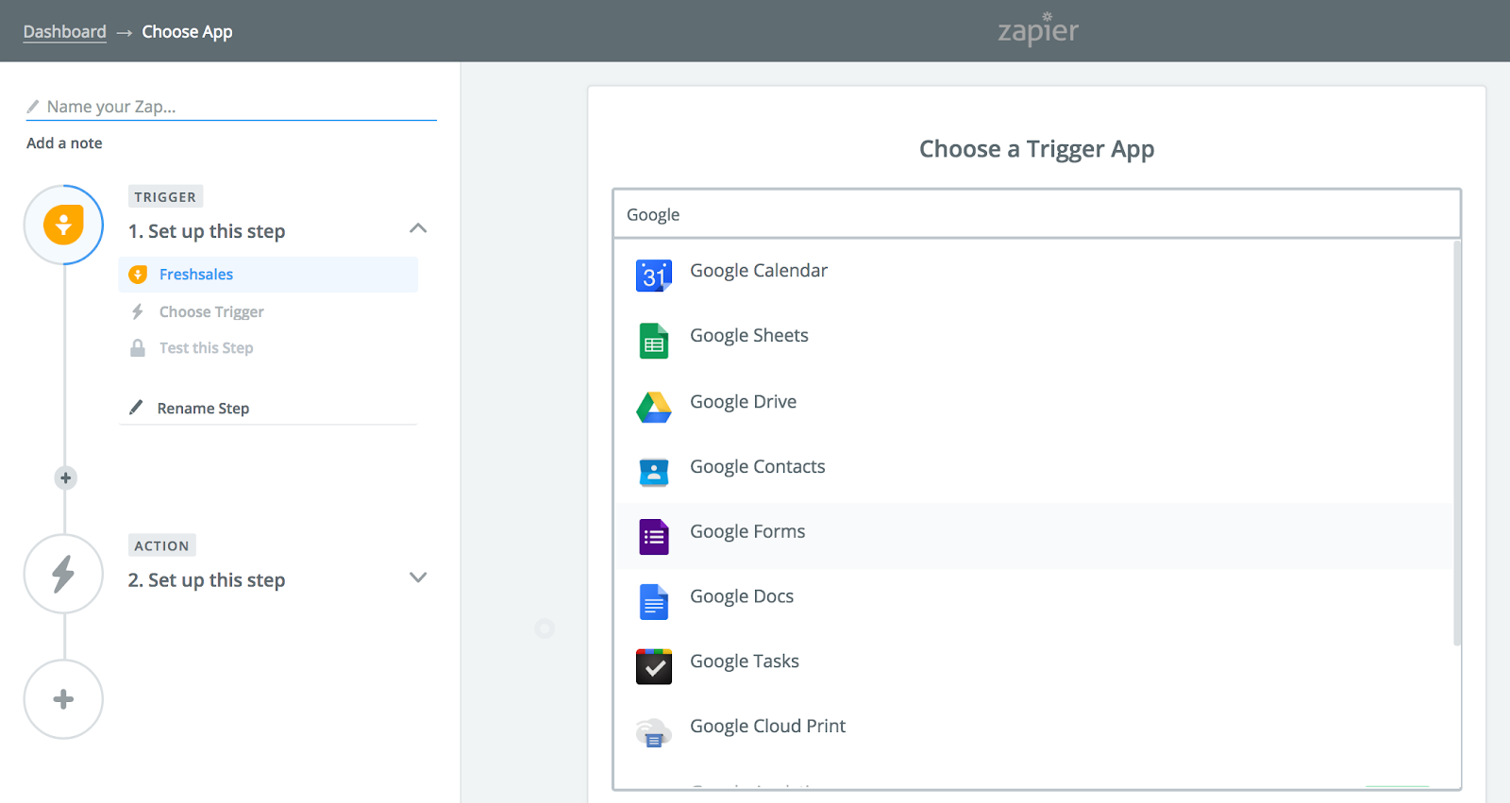Open the Test this Step sub-step
This screenshot has width=1510, height=803.
coord(206,348)
